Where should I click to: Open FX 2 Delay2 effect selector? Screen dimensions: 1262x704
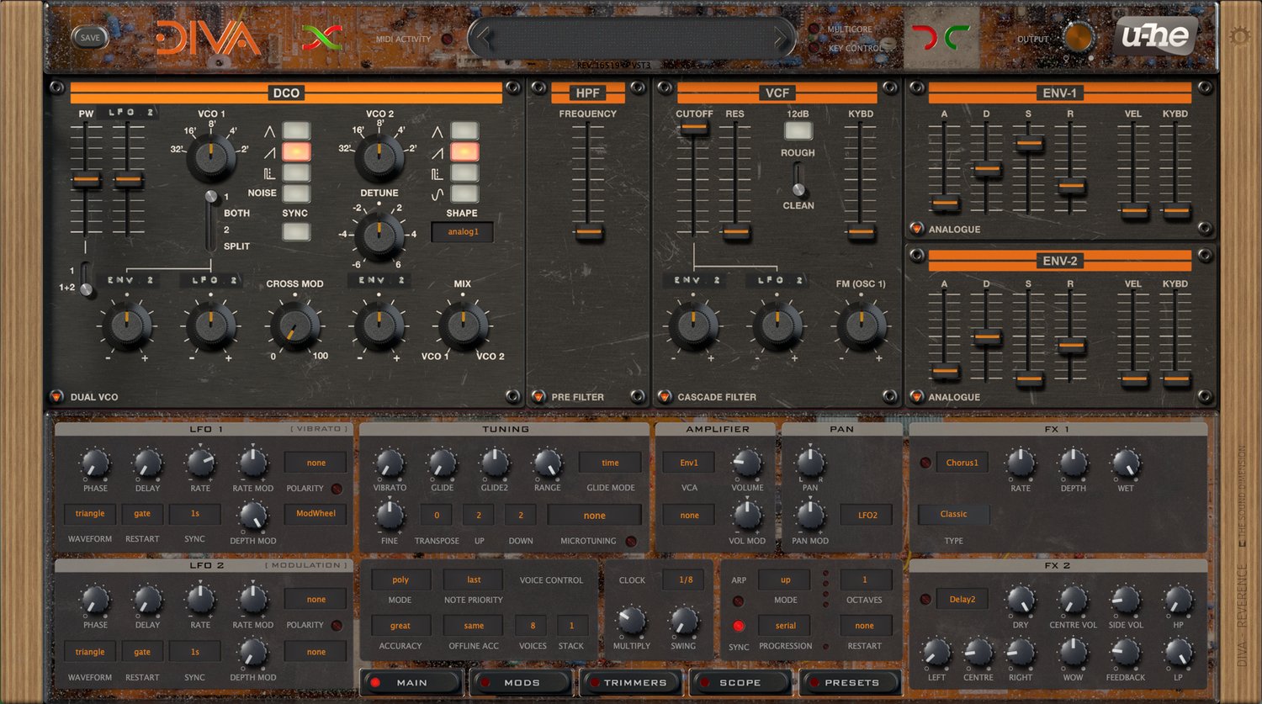pos(962,599)
